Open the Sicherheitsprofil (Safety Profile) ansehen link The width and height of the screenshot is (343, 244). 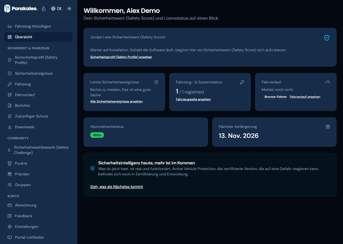click(x=121, y=57)
